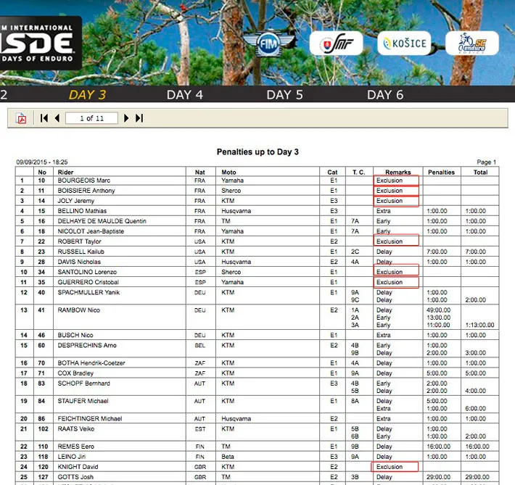Click the 'Penalties' column header

(x=442, y=172)
